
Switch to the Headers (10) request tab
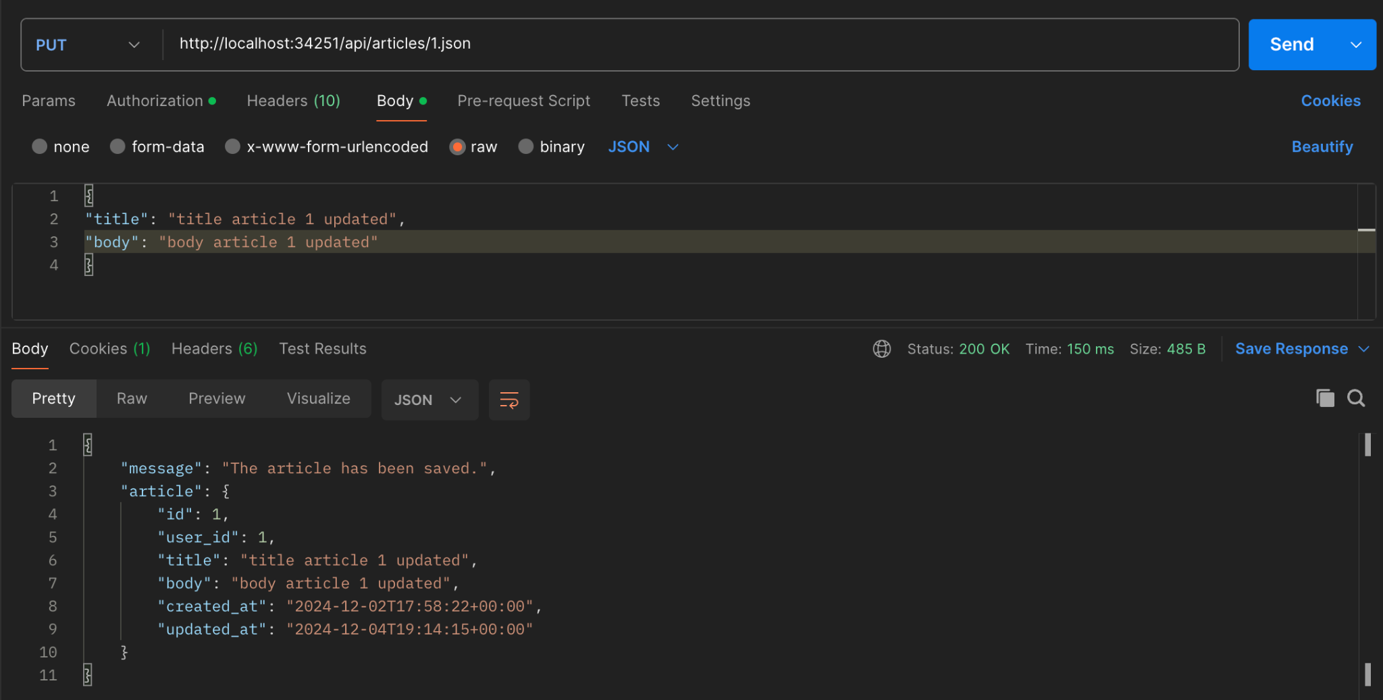(x=293, y=101)
